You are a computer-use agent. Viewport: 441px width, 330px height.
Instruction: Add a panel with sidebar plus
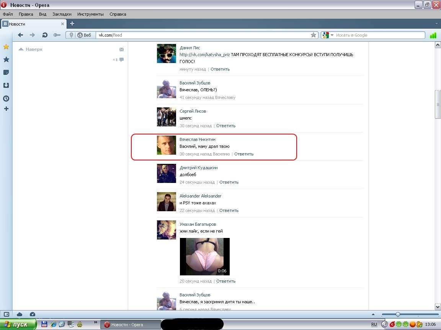click(6, 109)
